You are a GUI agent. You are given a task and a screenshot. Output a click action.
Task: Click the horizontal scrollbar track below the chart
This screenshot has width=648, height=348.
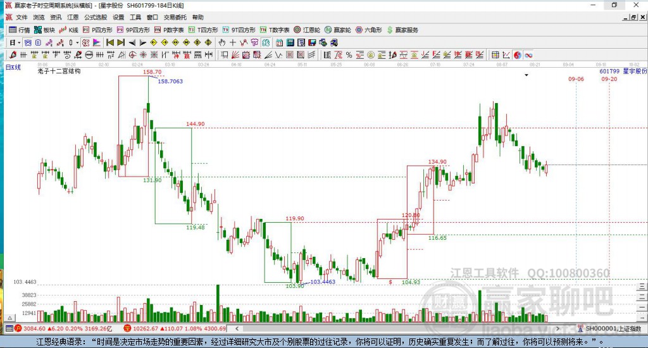point(397,328)
